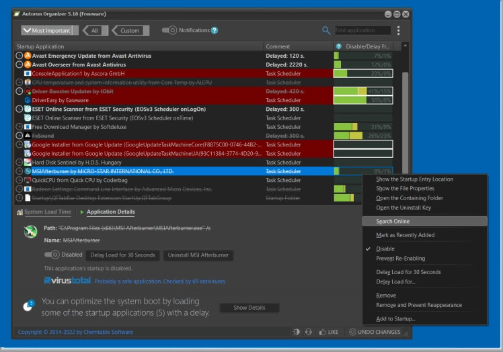The image size is (503, 352).
Task: Click the Avast Overseer app icon
Action: (28, 64)
